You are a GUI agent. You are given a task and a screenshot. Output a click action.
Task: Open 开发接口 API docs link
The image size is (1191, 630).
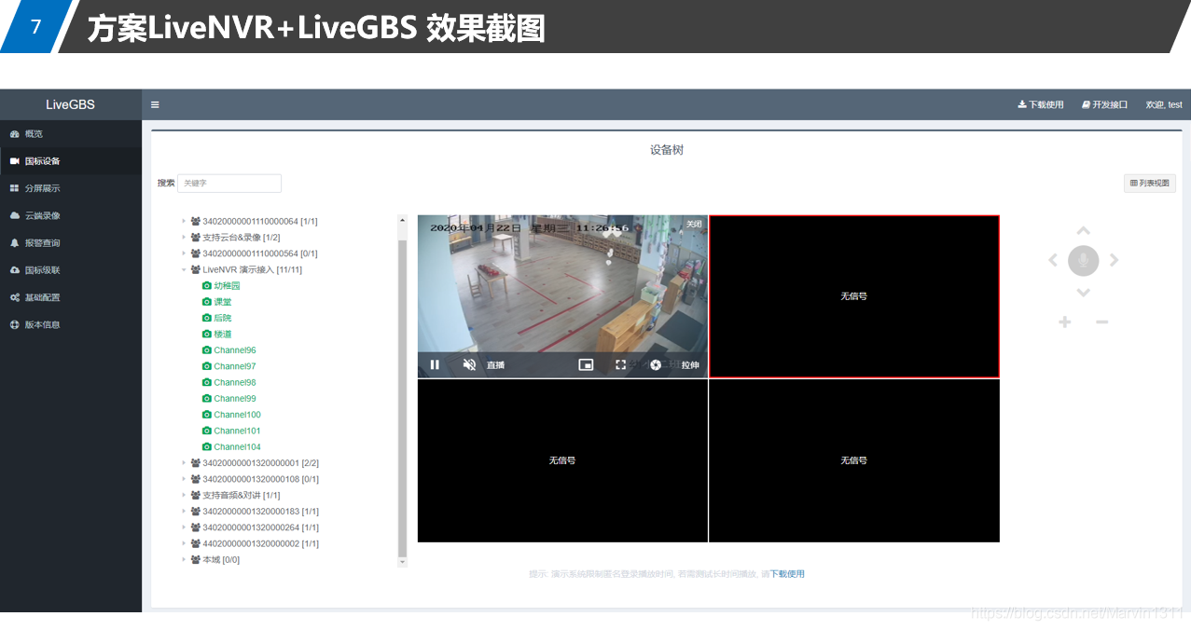pos(1105,104)
